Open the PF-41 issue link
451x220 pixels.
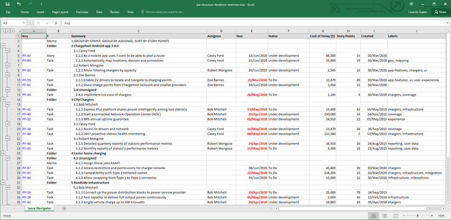(x=27, y=109)
